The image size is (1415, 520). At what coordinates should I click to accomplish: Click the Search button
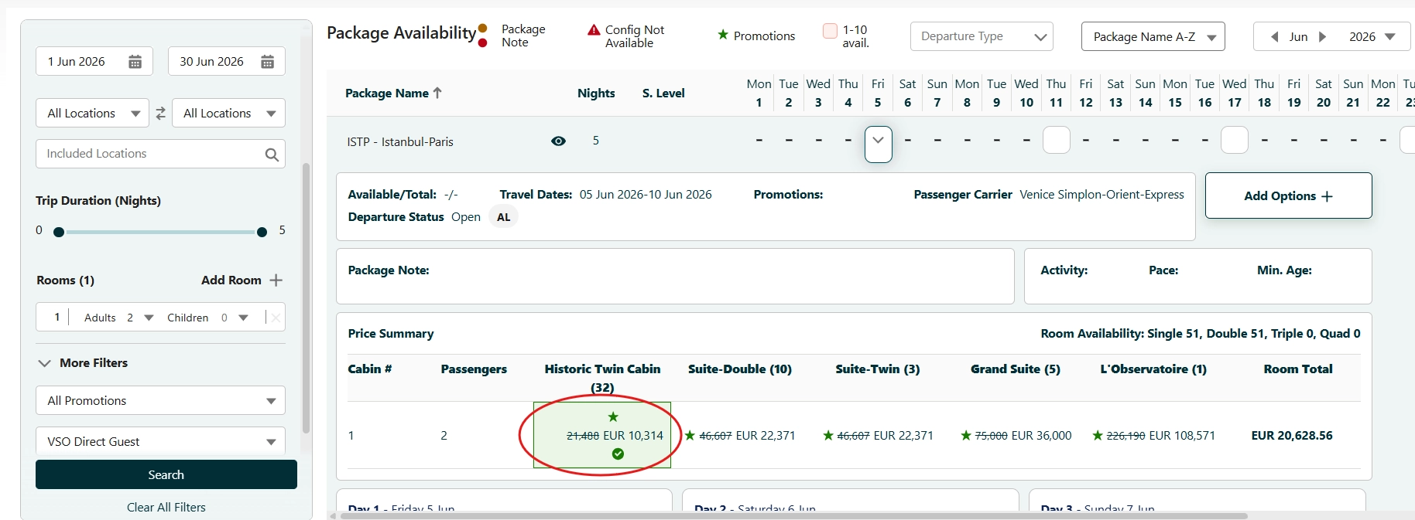pos(166,475)
